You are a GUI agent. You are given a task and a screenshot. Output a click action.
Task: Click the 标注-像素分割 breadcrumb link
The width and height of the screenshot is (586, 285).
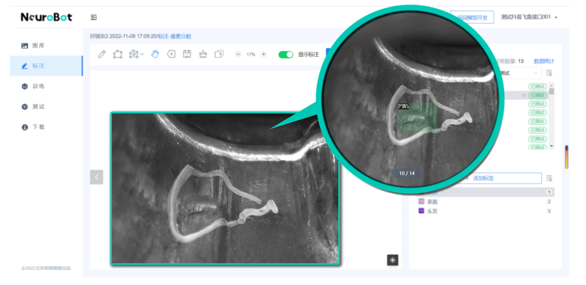[175, 36]
